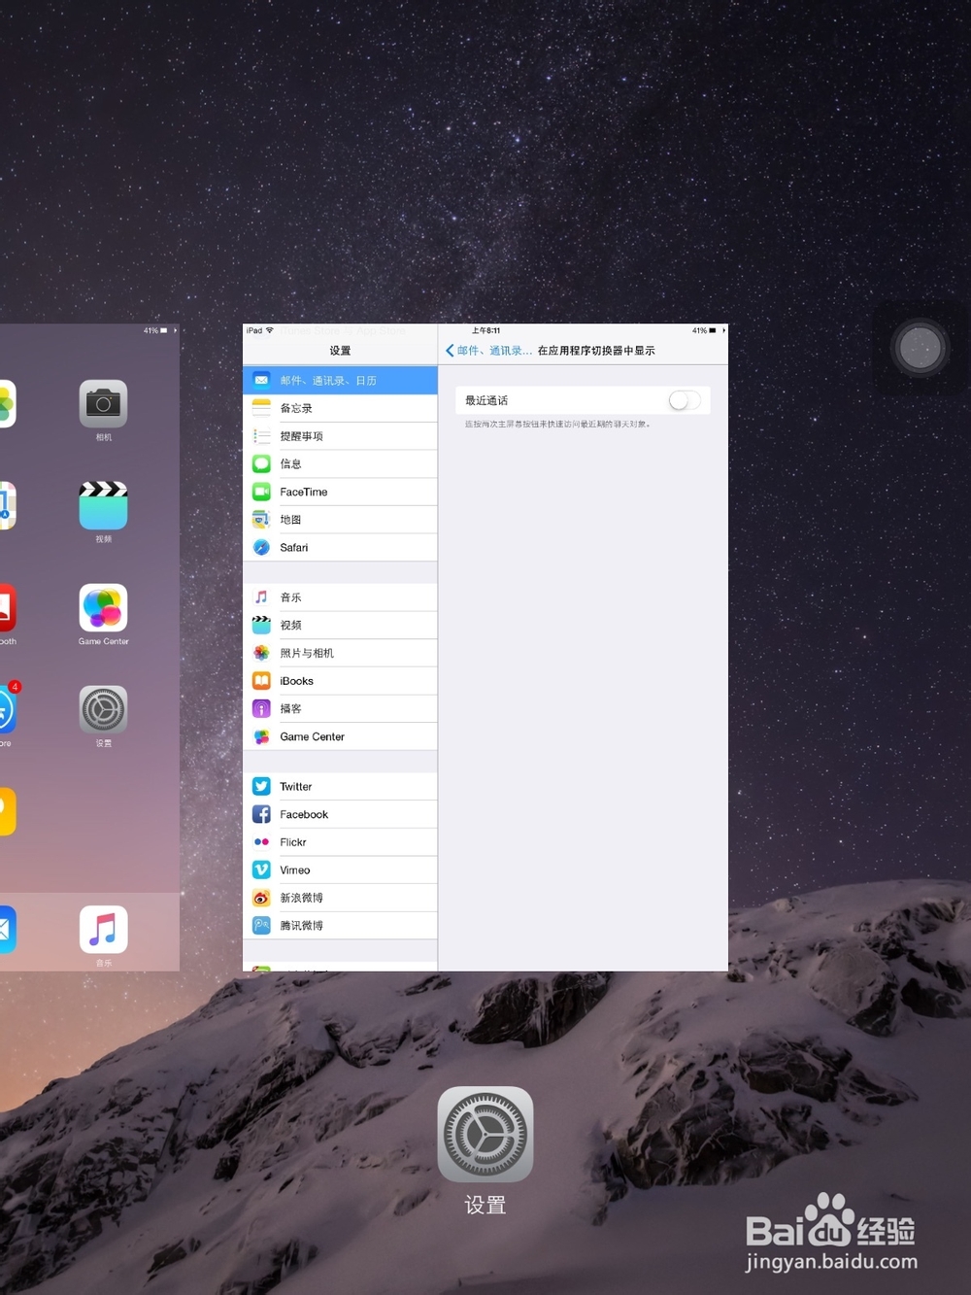Image resolution: width=971 pixels, height=1295 pixels.
Task: Tap the Vimeo icon
Action: (x=261, y=869)
